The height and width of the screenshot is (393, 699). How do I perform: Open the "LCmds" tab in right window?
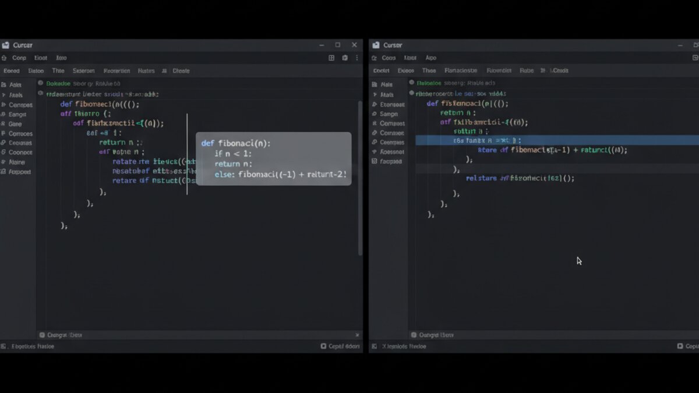(x=559, y=70)
